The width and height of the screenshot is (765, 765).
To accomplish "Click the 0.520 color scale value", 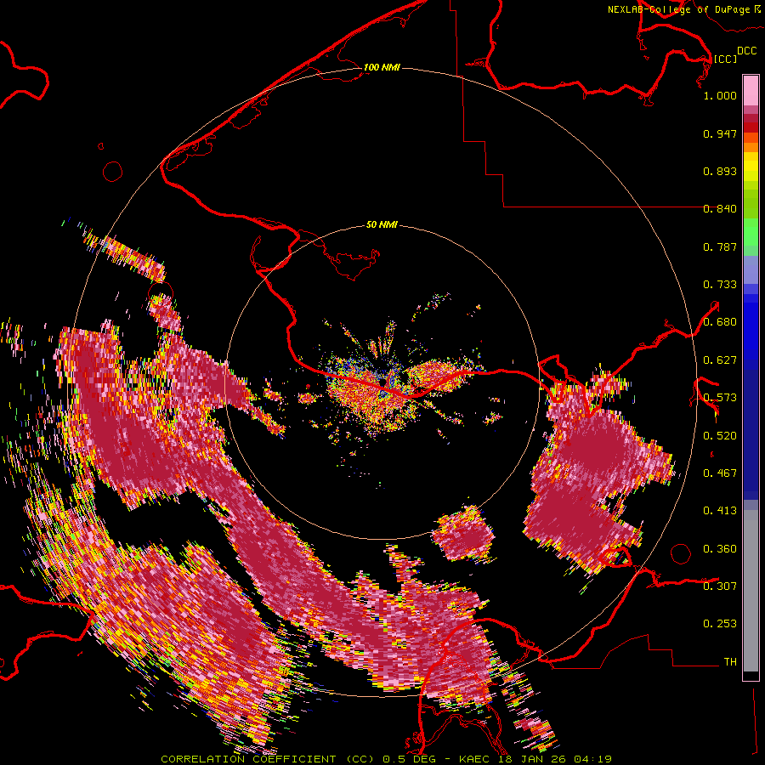I will click(x=720, y=436).
